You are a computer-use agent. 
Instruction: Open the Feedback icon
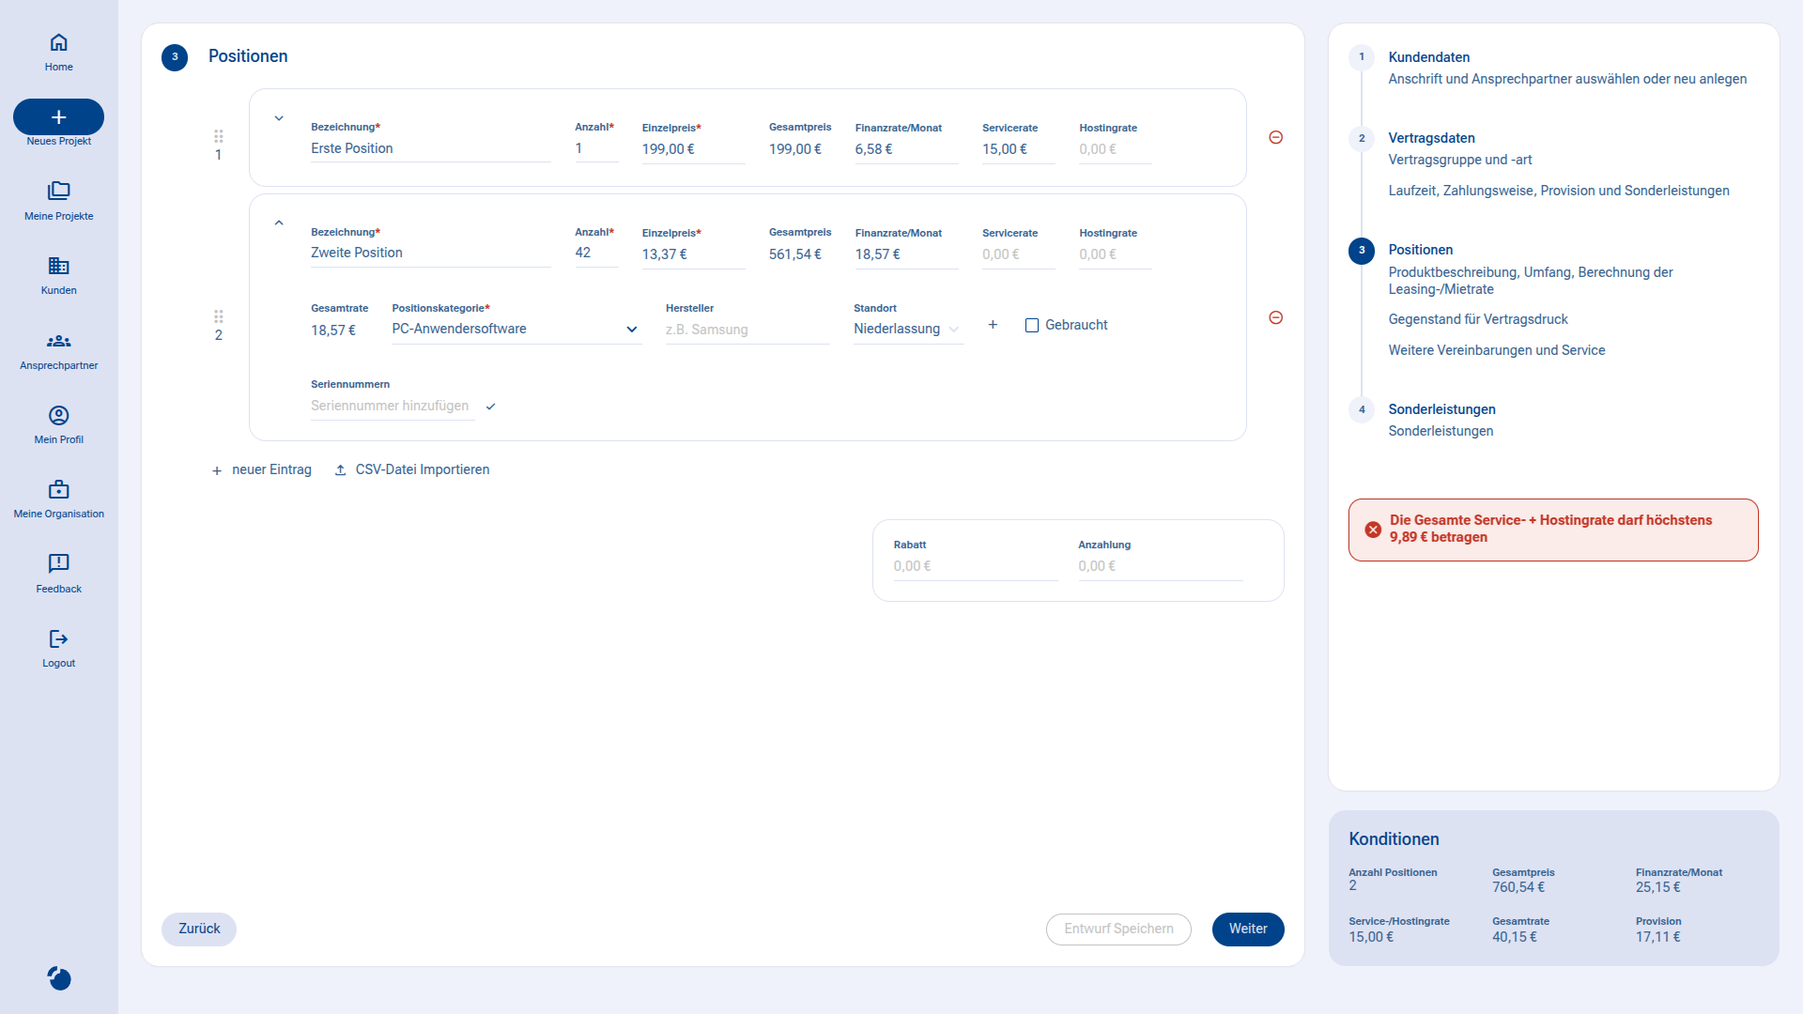point(58,563)
